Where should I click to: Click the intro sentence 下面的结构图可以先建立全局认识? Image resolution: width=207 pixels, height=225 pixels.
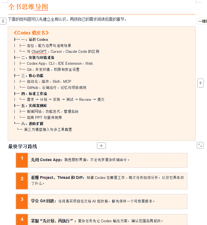[x=67, y=19]
